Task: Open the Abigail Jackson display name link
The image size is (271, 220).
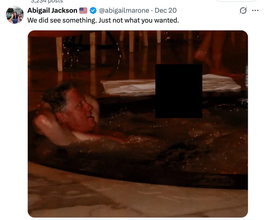Action: point(52,10)
